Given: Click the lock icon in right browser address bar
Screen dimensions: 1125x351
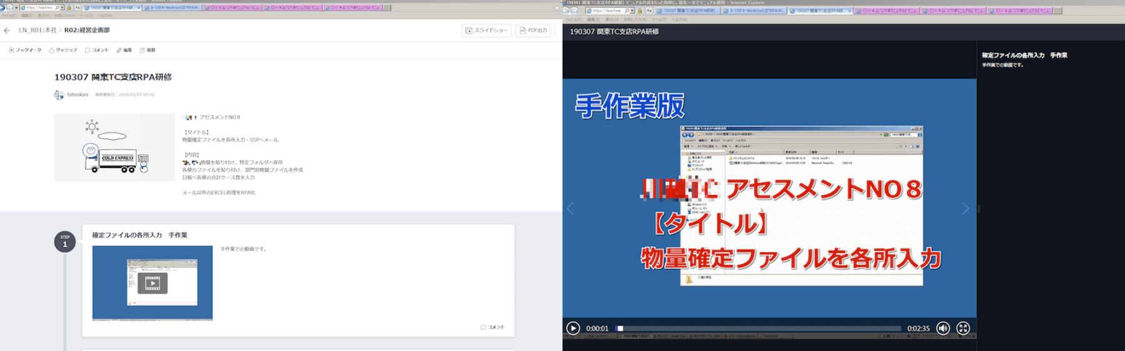Looking at the screenshot, I should point(640,11).
